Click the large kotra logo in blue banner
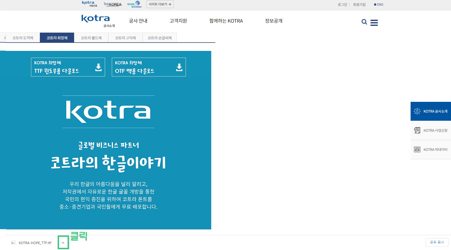The height and width of the screenshot is (250, 451). [108, 112]
